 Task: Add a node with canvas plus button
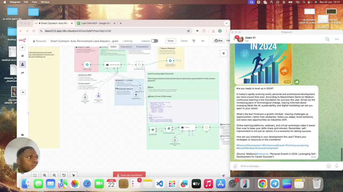(223, 53)
